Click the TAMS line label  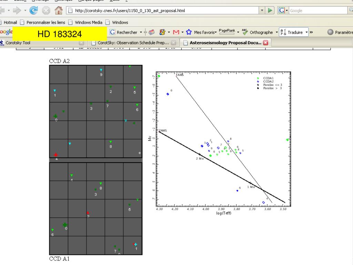pos(180,75)
